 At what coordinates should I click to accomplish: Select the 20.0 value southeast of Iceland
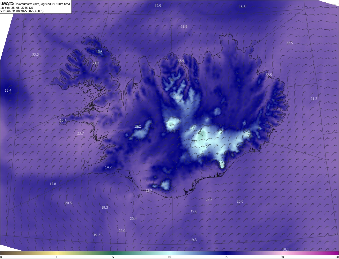tap(240, 202)
